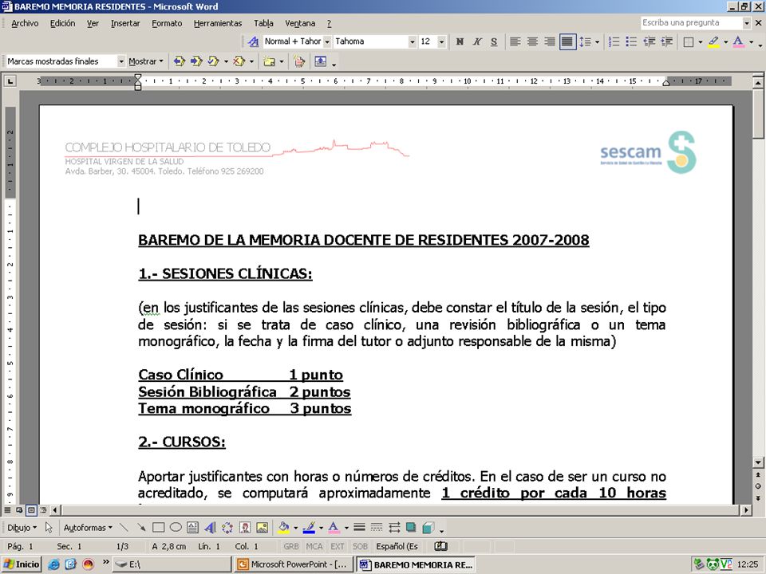766x574 pixels.
Task: Apply fill color from Drawing toolbar
Action: coord(283,528)
